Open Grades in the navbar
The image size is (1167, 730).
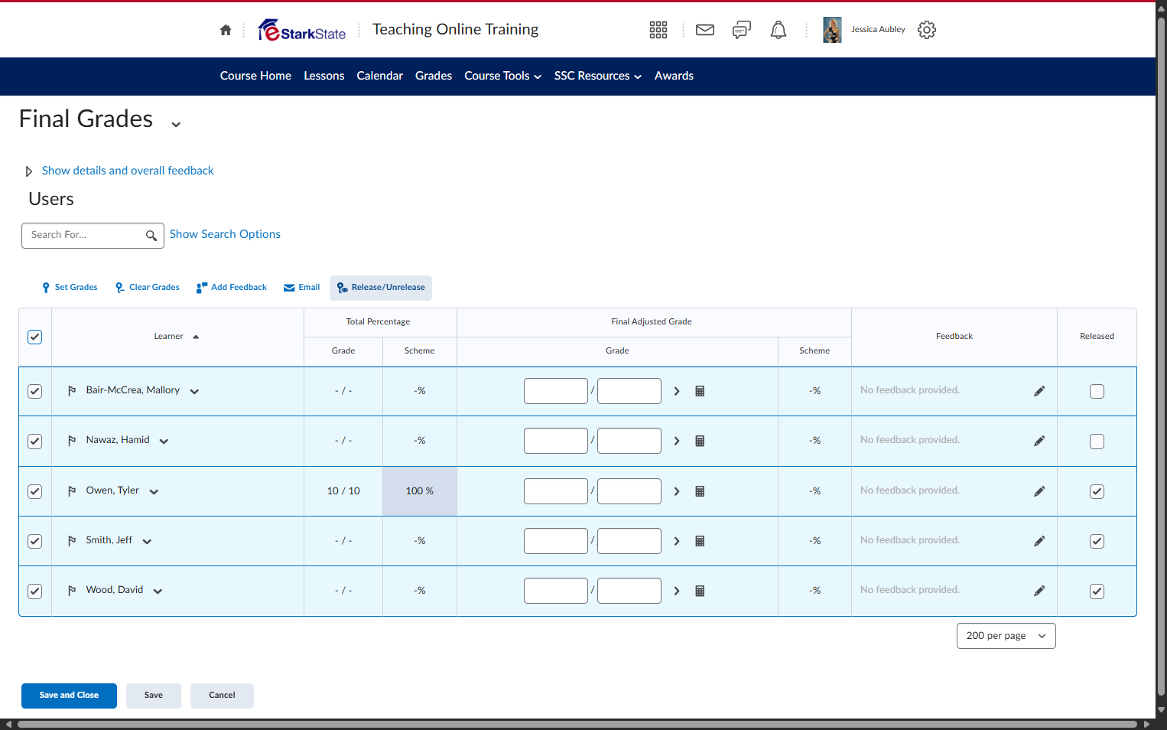434,76
